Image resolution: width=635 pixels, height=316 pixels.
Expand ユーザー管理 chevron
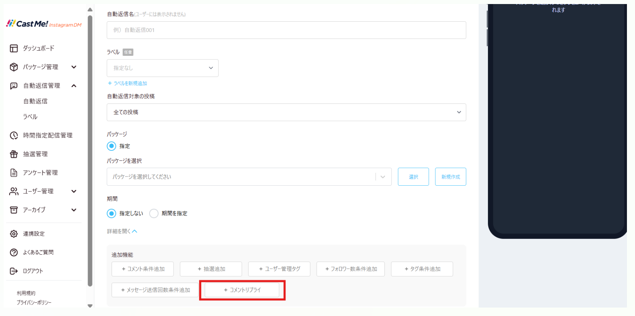click(74, 191)
